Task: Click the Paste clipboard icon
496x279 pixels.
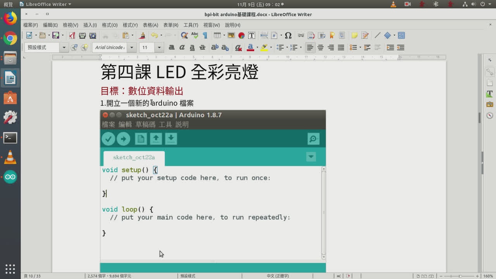Action: click(125, 35)
